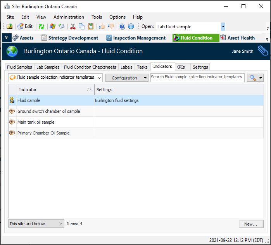Viewport: 271px width, 245px height.
Task: Click the blue question mark help icon
Action: [122, 26]
